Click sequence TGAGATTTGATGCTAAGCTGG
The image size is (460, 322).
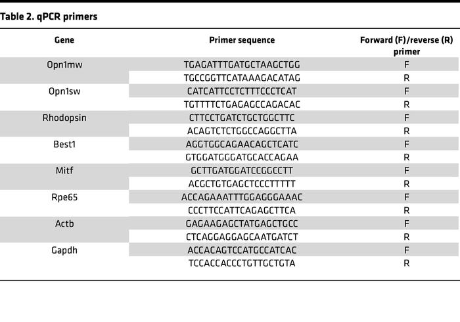coord(242,64)
